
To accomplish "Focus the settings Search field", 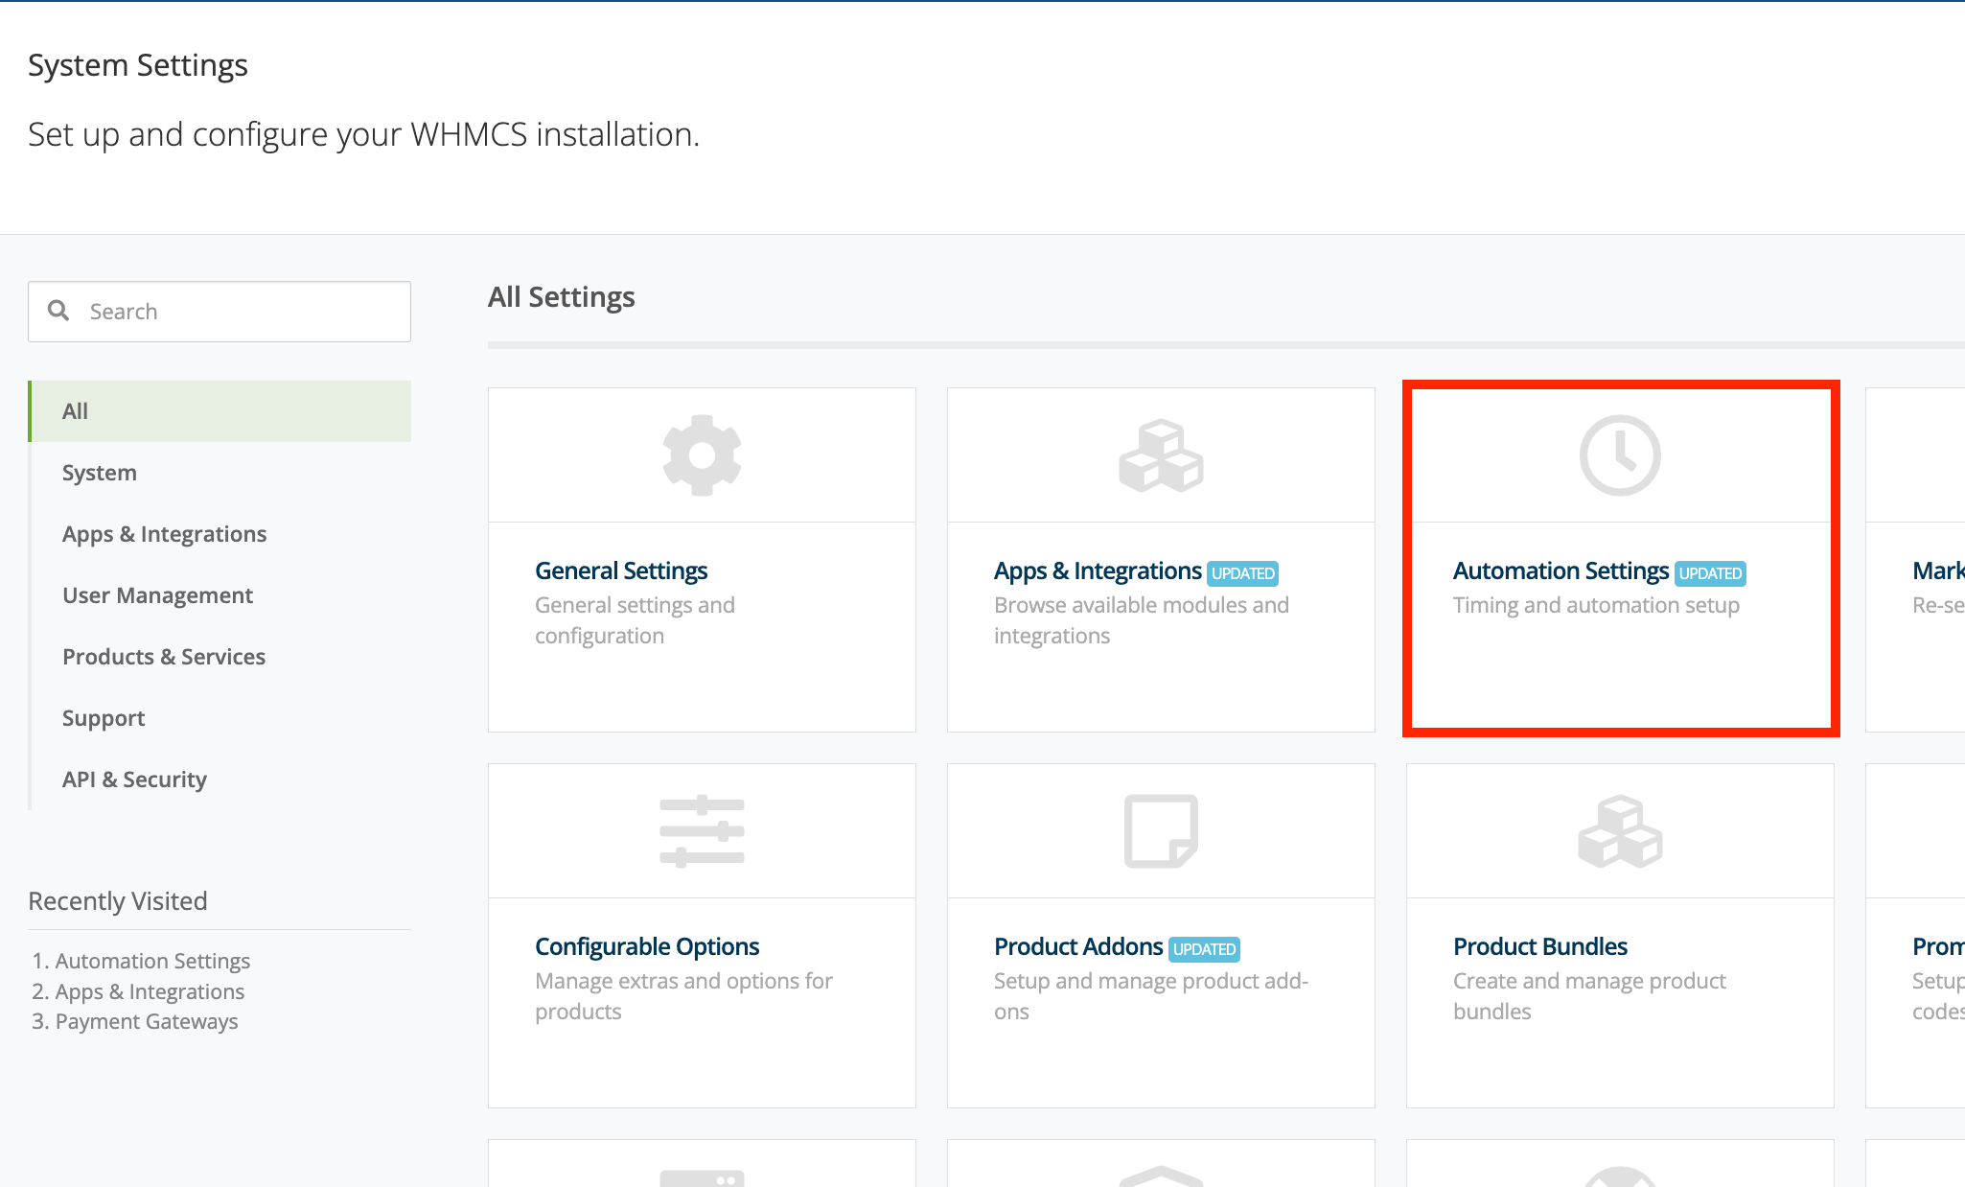I will tap(220, 312).
